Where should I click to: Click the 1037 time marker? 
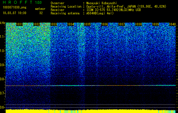click(x=121, y=24)
